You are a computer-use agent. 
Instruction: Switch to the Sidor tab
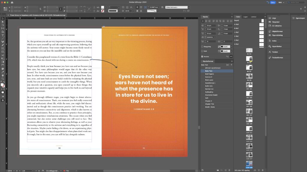pyautogui.click(x=238, y=17)
